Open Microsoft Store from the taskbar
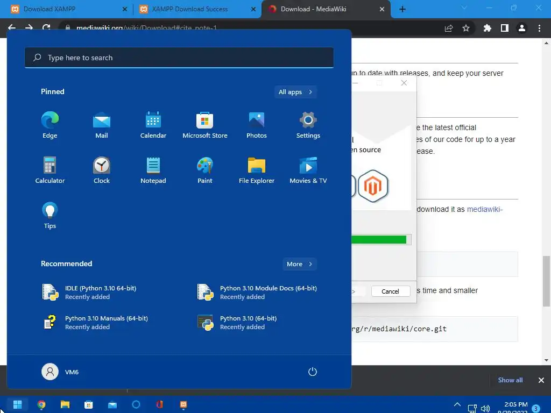Screen dimensions: 551x413 coord(89,404)
